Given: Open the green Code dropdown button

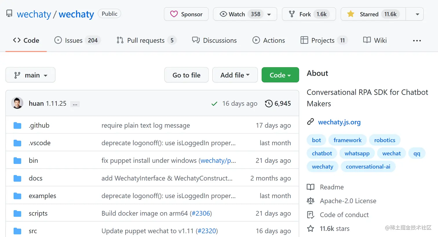Looking at the screenshot, I should click(280, 75).
